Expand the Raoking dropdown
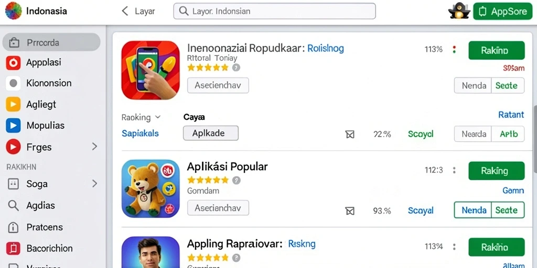The image size is (537, 268). click(x=141, y=117)
